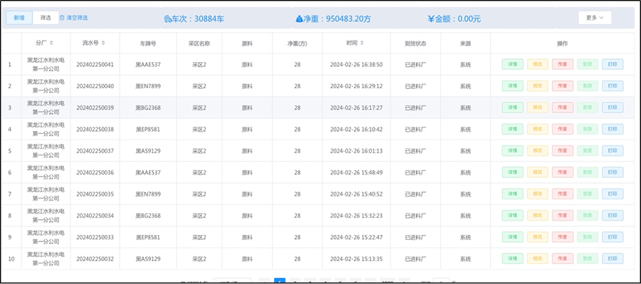Click 打印 for record 202402250034
The height and width of the screenshot is (284, 641).
click(x=613, y=216)
